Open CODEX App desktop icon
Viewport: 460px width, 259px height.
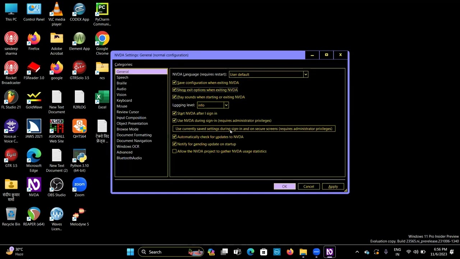tap(79, 12)
